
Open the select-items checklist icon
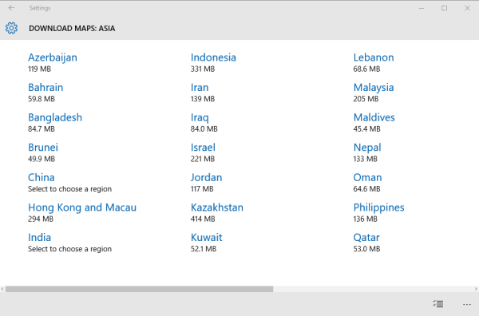(437, 304)
